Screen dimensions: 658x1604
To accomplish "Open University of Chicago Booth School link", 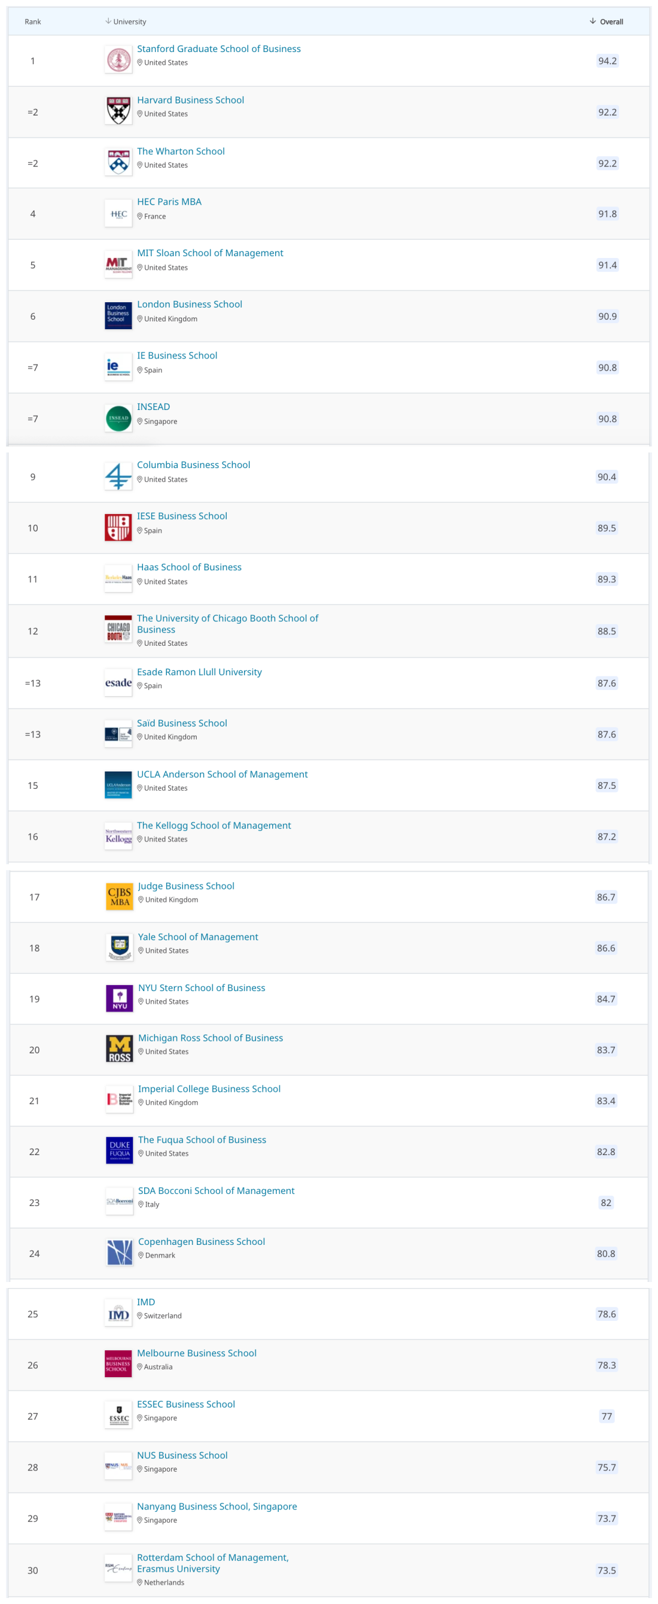I will [227, 623].
